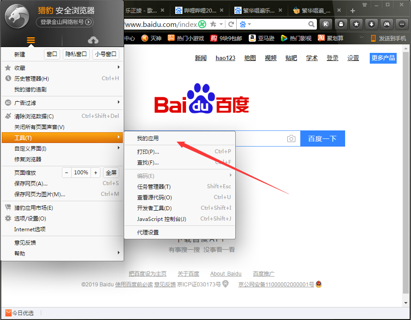Open the 猎豹应用市场 app market entry

click(x=35, y=208)
